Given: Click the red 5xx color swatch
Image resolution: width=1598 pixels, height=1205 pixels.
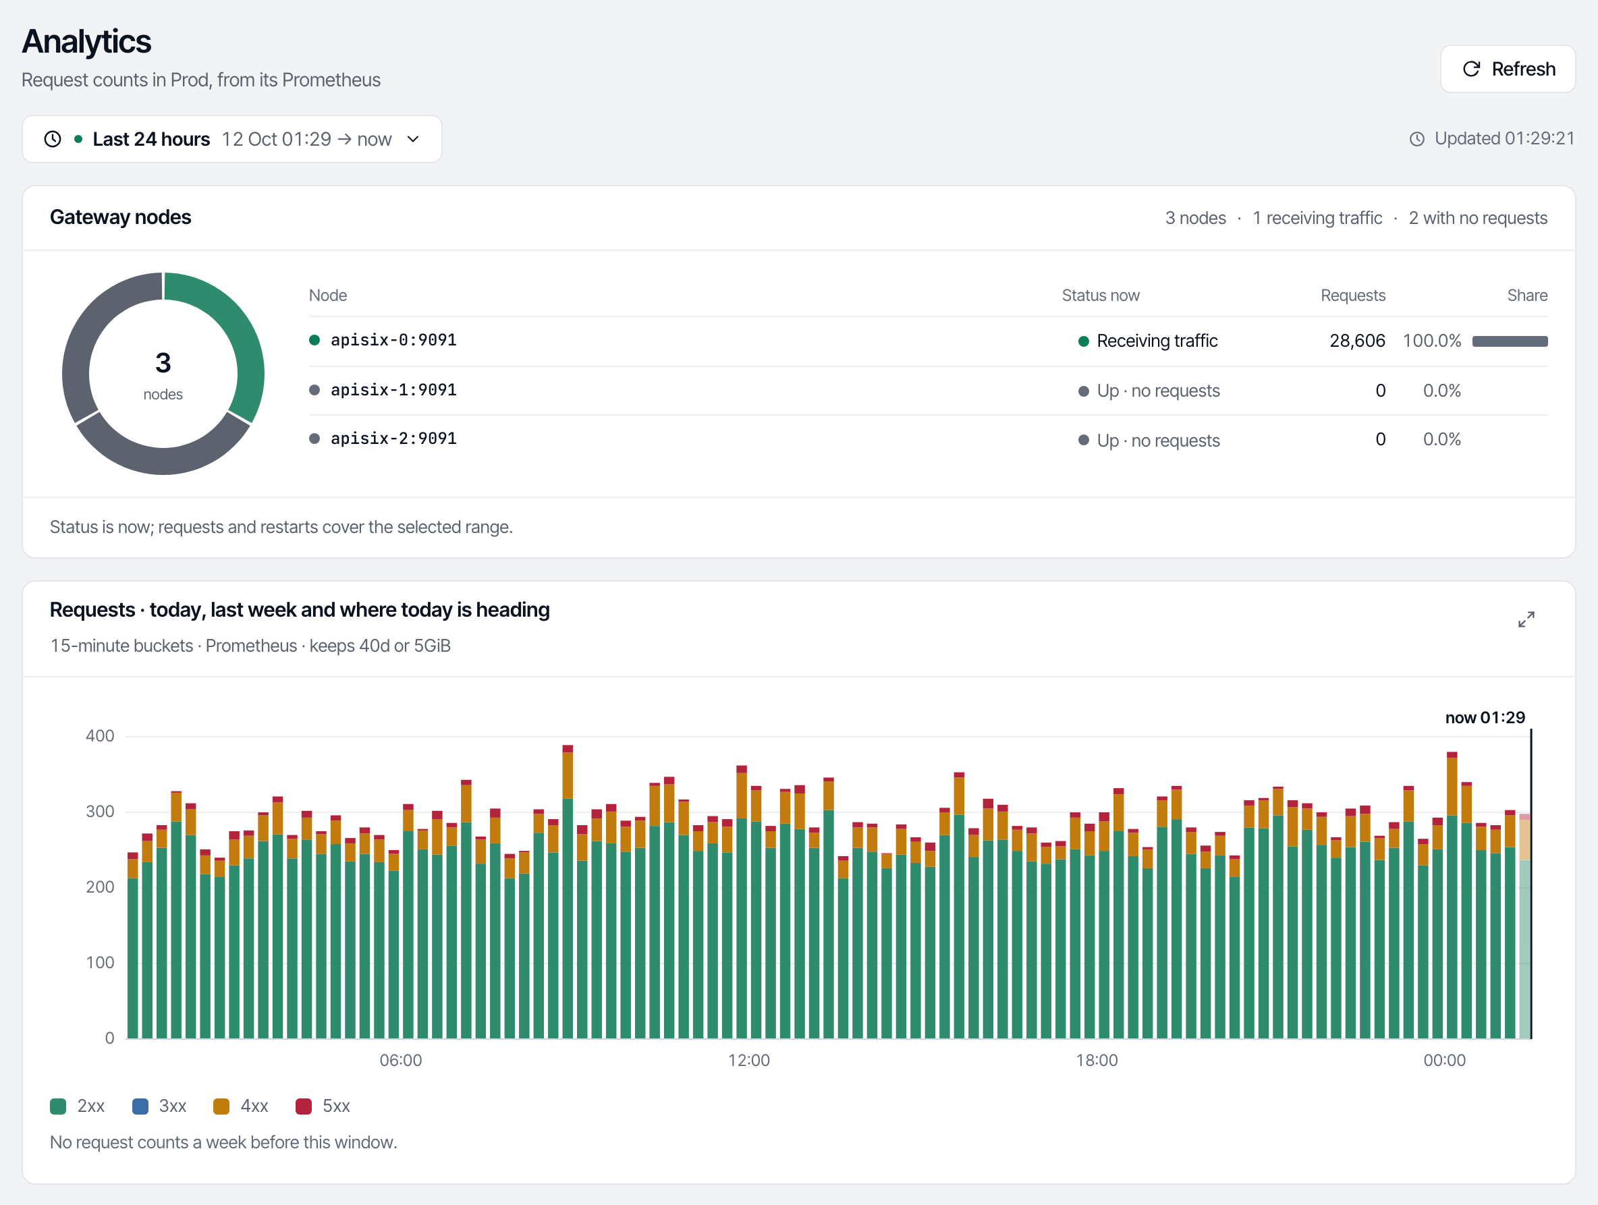Looking at the screenshot, I should click(x=304, y=1106).
